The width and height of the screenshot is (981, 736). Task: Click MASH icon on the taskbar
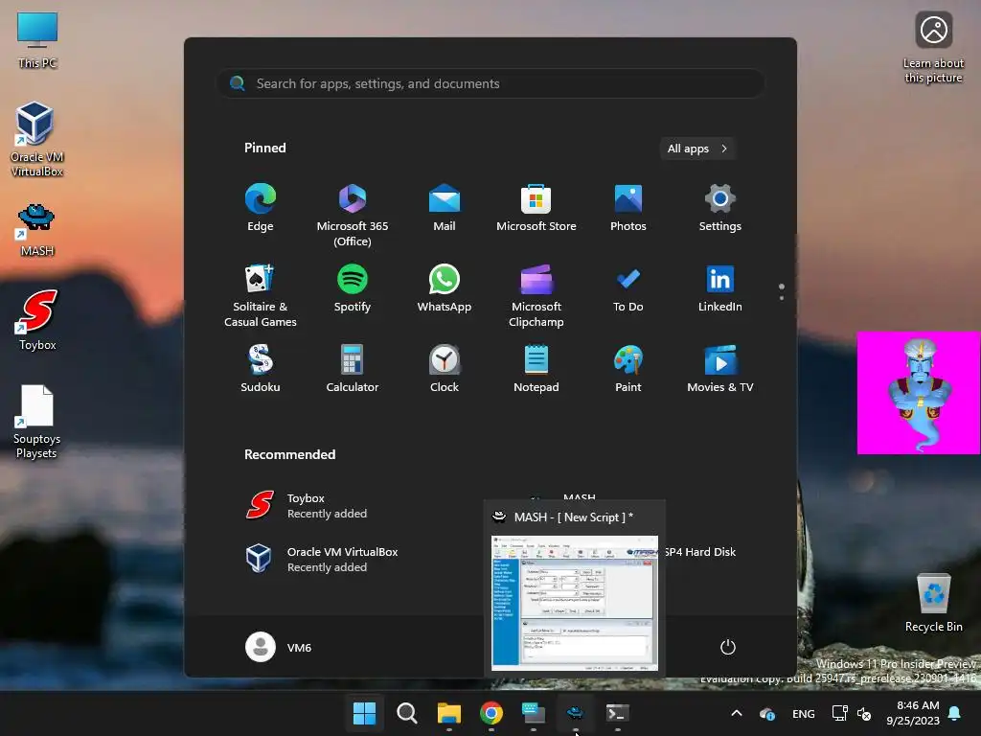575,713
